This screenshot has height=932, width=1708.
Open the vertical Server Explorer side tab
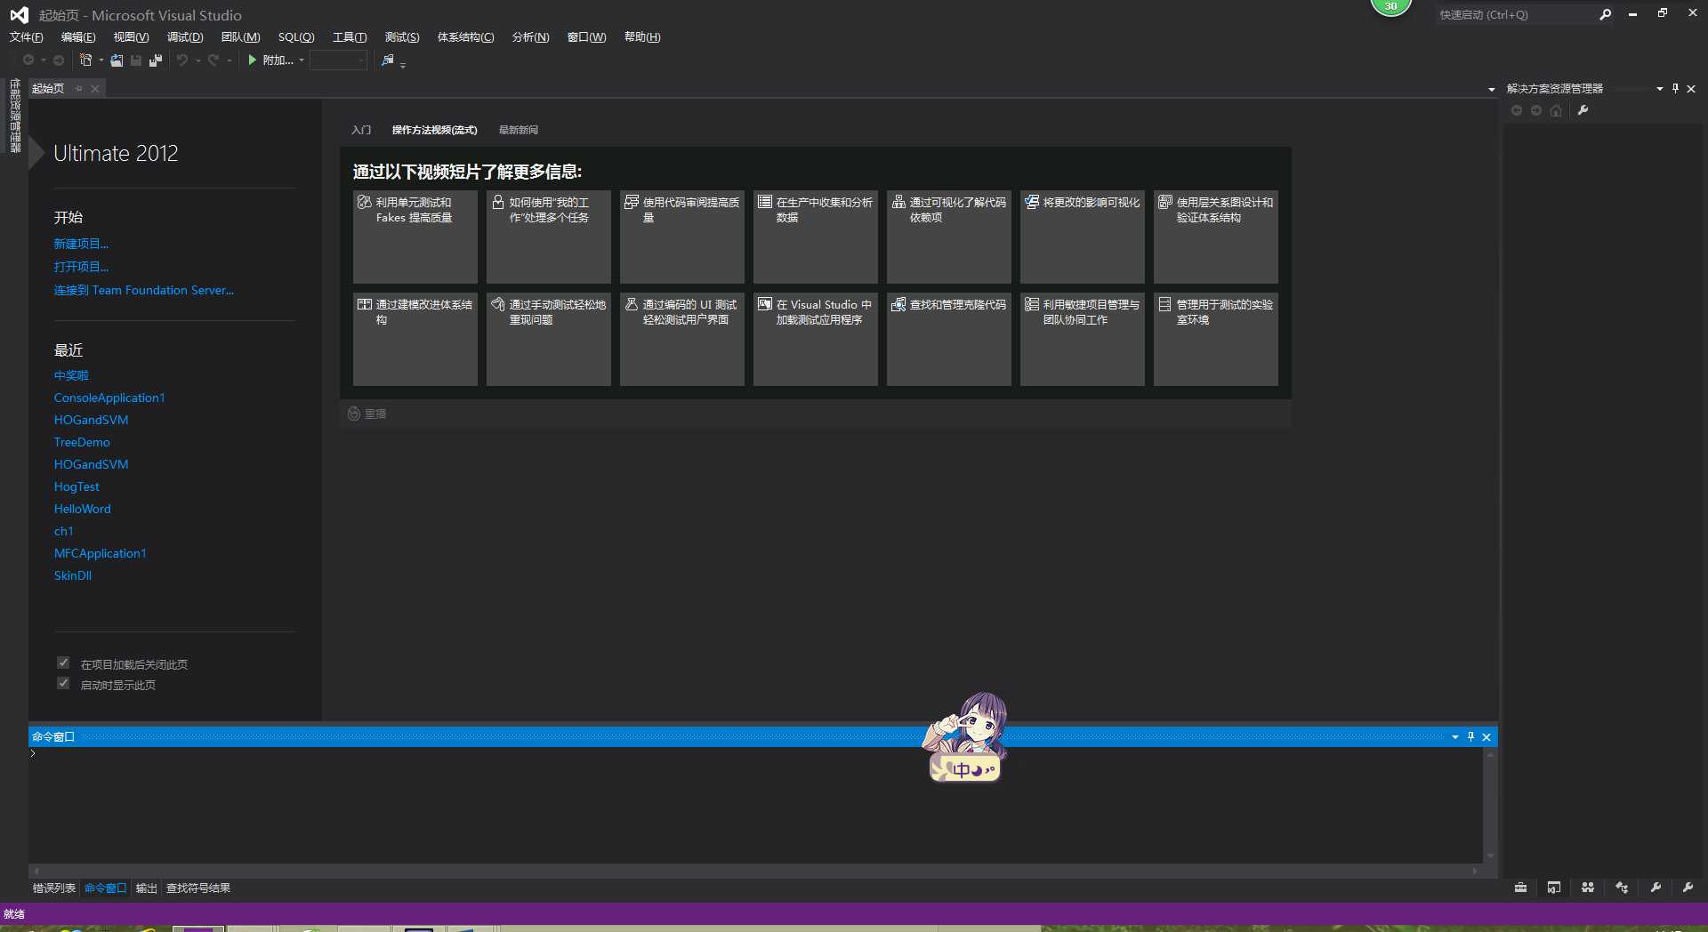coord(15,116)
